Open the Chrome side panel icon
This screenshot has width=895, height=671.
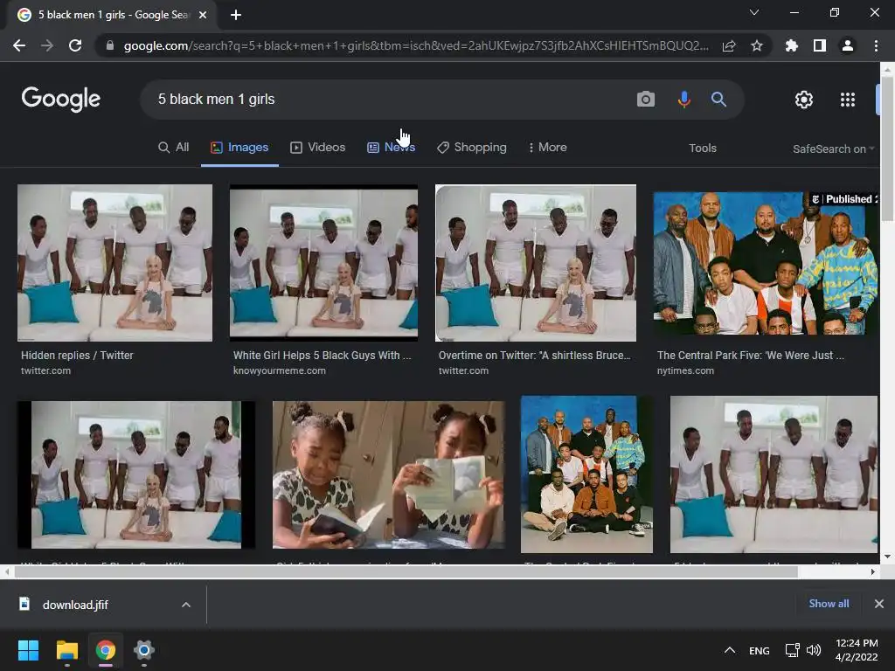tap(820, 45)
